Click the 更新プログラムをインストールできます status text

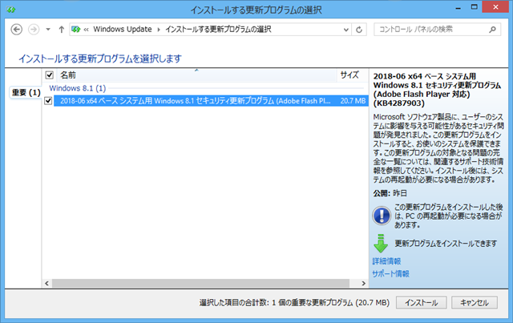pos(446,244)
